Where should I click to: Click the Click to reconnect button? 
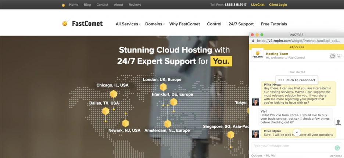(297, 80)
